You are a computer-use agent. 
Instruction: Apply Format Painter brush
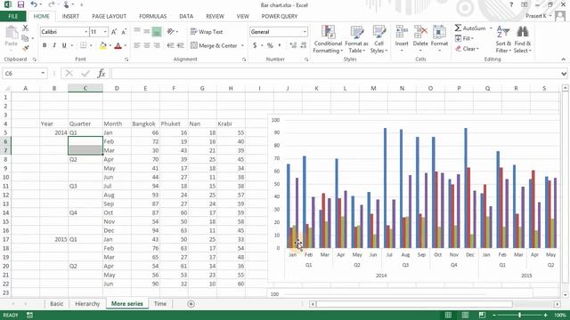coord(25,48)
